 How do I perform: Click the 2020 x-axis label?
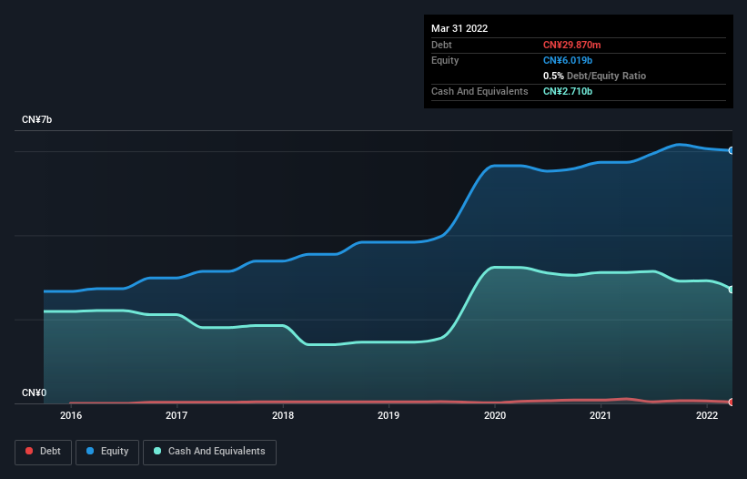(495, 415)
